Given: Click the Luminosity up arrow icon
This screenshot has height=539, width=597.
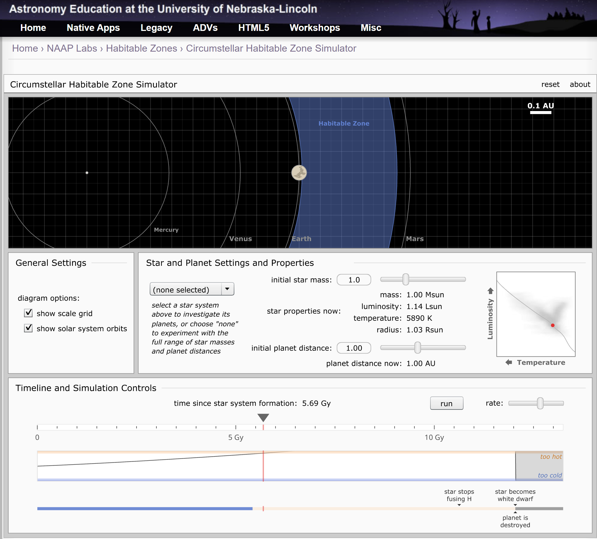Looking at the screenshot, I should [490, 291].
